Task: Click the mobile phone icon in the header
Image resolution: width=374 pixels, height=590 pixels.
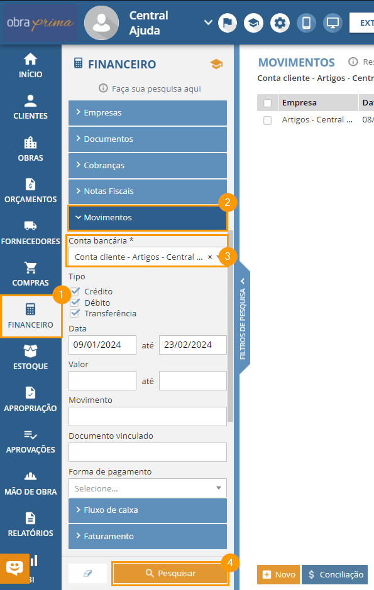Action: (x=306, y=23)
